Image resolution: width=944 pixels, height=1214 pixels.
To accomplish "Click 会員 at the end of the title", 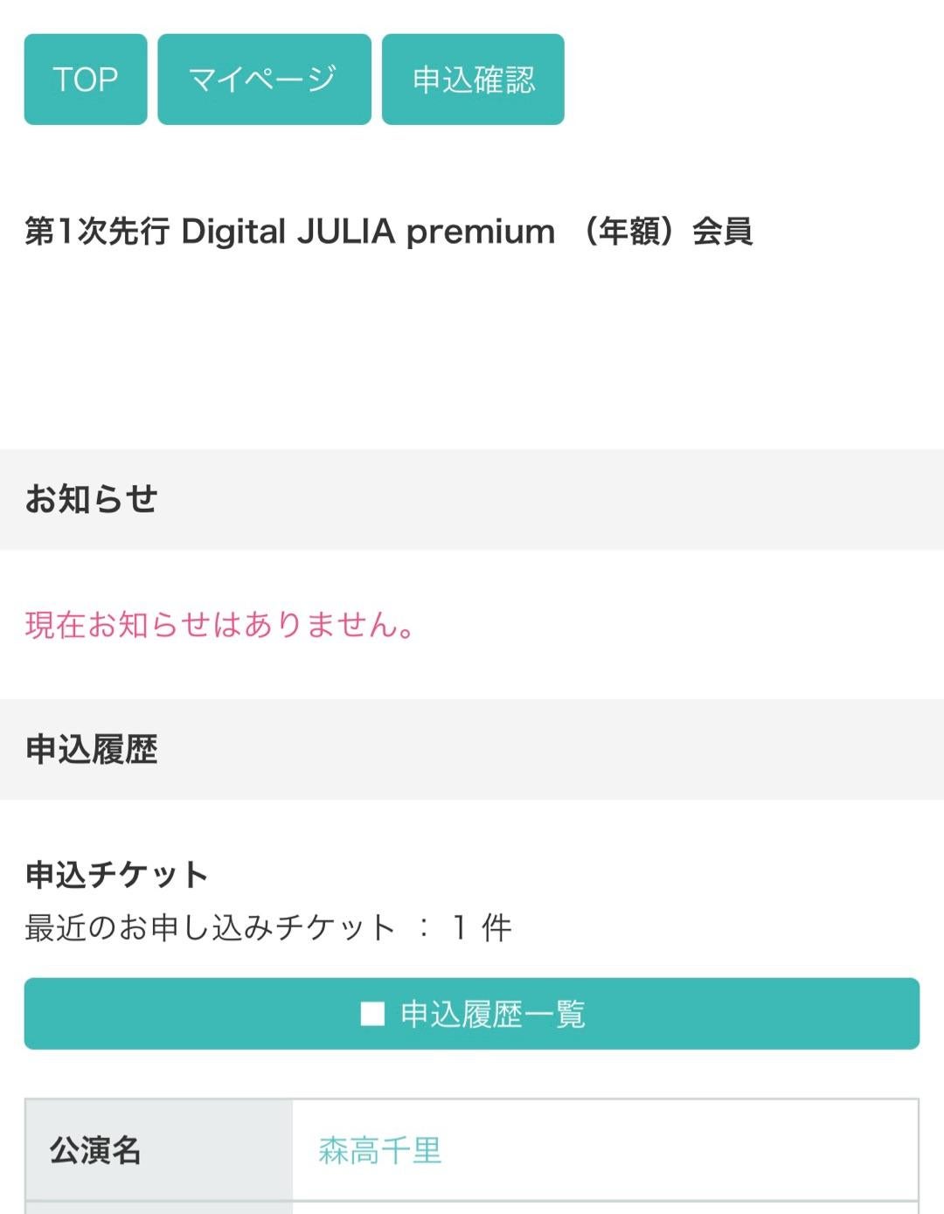I will 723,232.
